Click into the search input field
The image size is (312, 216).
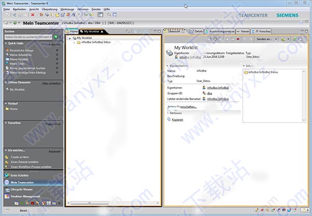pyautogui.click(x=28, y=37)
